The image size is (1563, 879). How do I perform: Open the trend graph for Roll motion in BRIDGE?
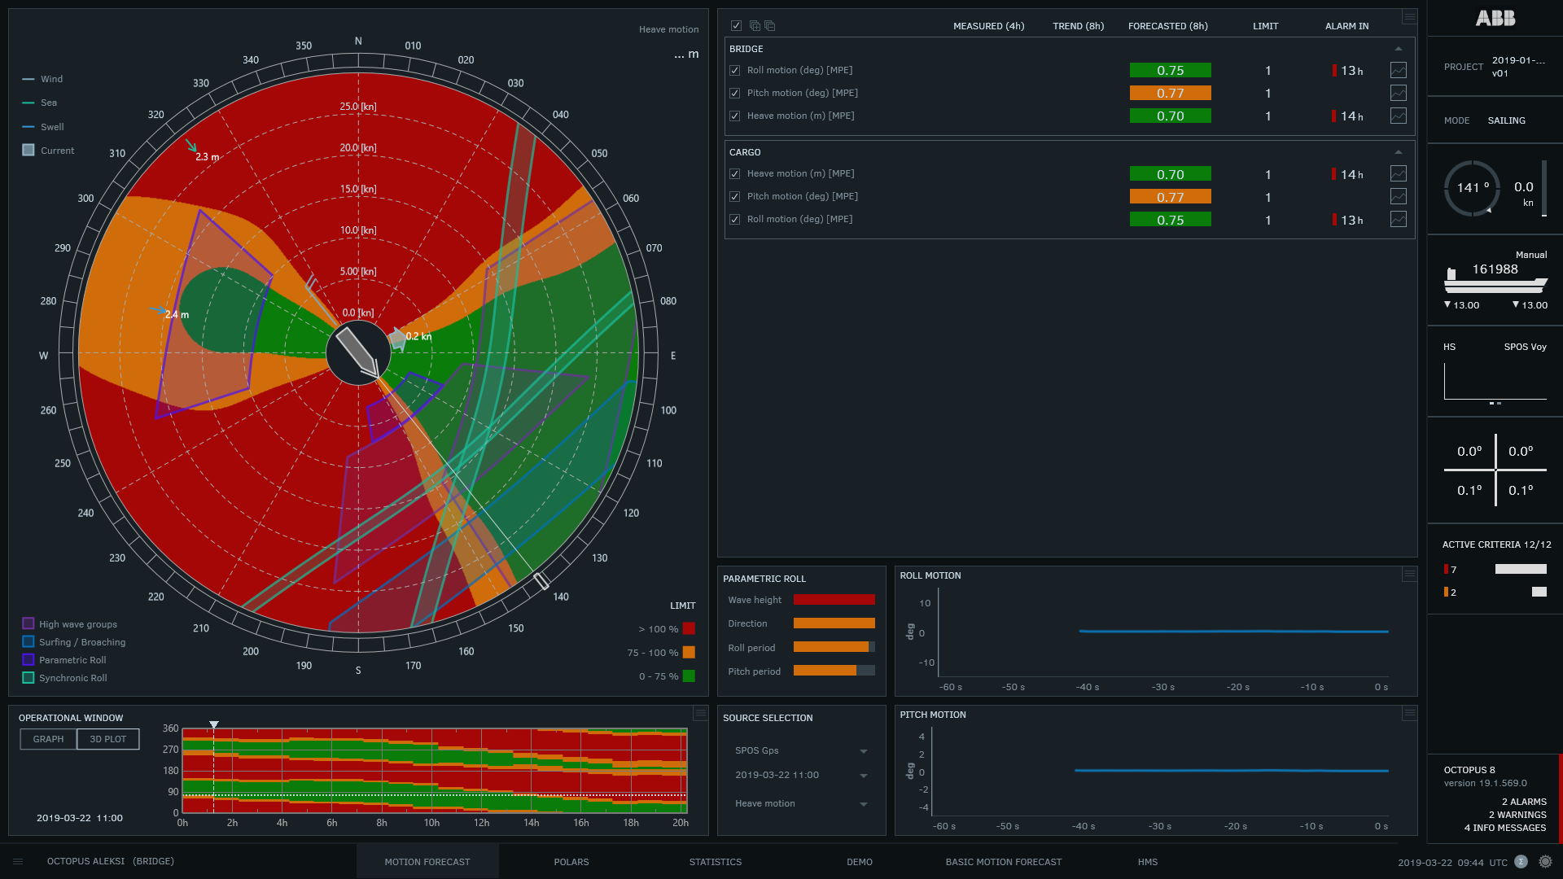coord(1398,70)
